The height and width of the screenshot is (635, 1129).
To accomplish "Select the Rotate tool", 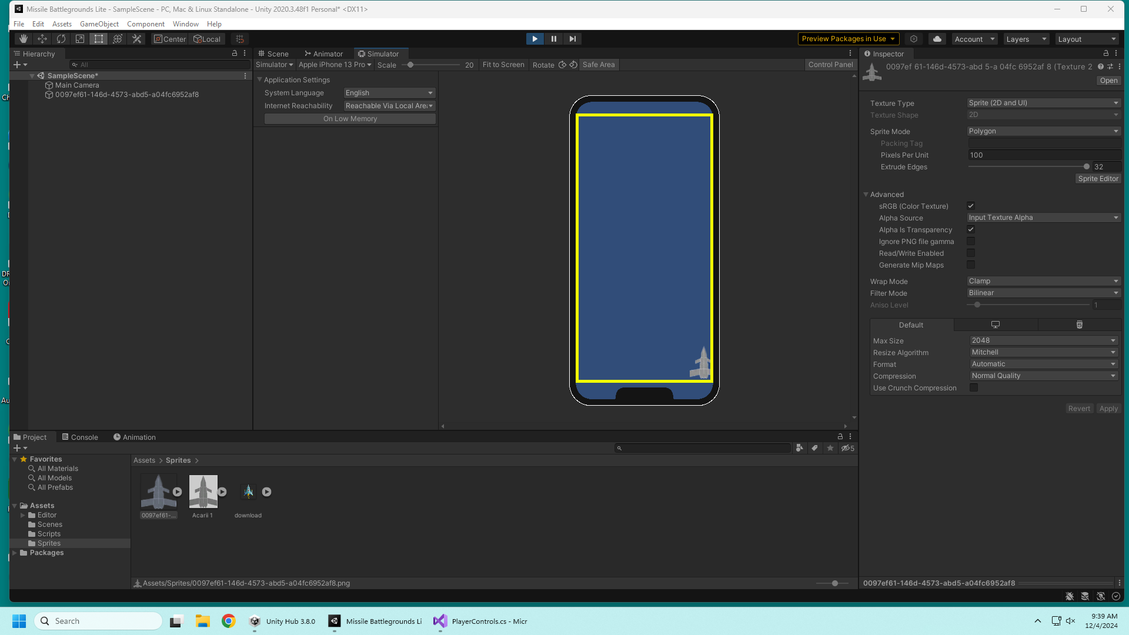I will click(61, 39).
